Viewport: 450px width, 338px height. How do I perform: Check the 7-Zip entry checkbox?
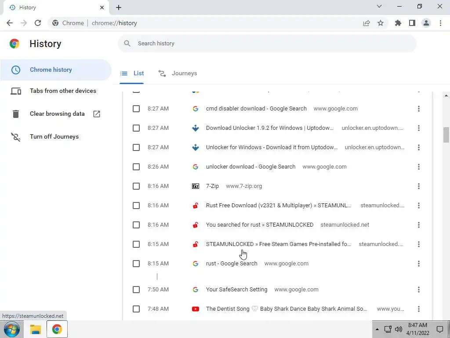pos(136,186)
